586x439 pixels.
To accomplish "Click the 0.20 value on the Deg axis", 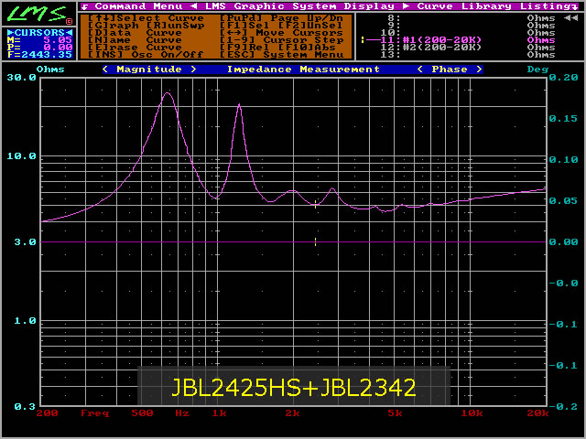I will click(x=563, y=77).
